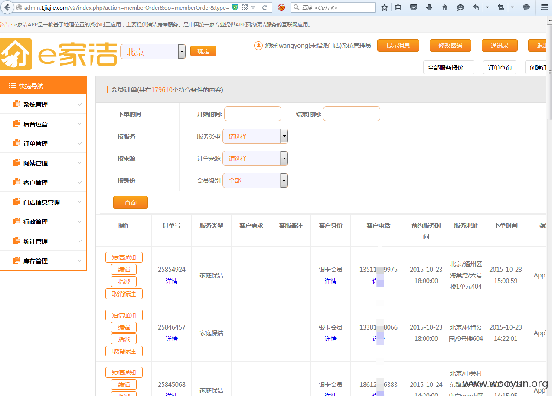Open the 北京 city dropdown
Image resolution: width=552 pixels, height=396 pixels.
[x=153, y=52]
